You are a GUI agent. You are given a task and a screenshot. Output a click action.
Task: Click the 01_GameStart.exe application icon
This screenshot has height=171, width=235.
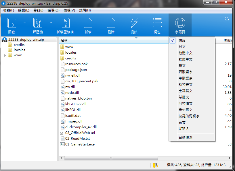click(x=62, y=144)
